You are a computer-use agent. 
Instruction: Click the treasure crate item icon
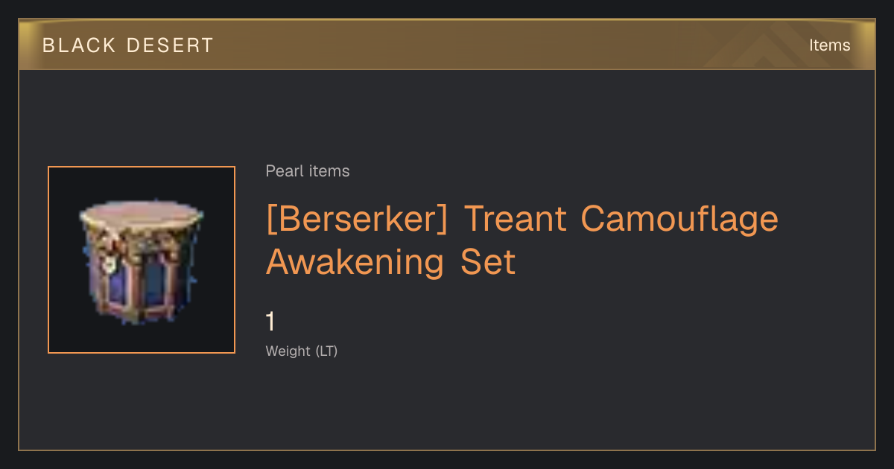[x=142, y=260]
